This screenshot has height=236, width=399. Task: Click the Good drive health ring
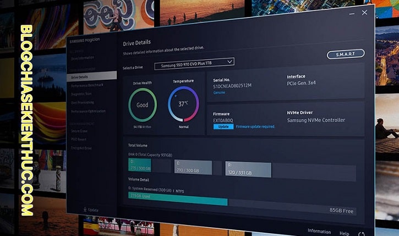coord(143,105)
